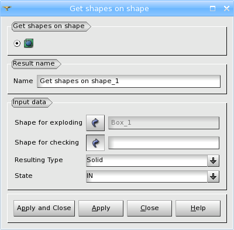Viewport: 234px width, 230px height.
Task: Click the Box_1 shape field
Action: (164, 123)
